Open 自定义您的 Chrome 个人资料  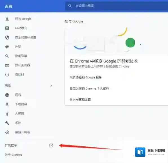(89, 88)
